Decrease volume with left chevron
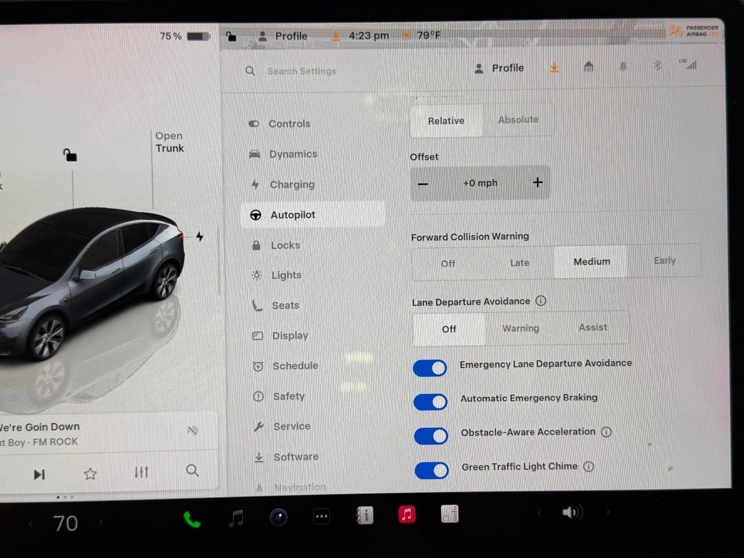Viewport: 744px width, 558px height. click(539, 512)
